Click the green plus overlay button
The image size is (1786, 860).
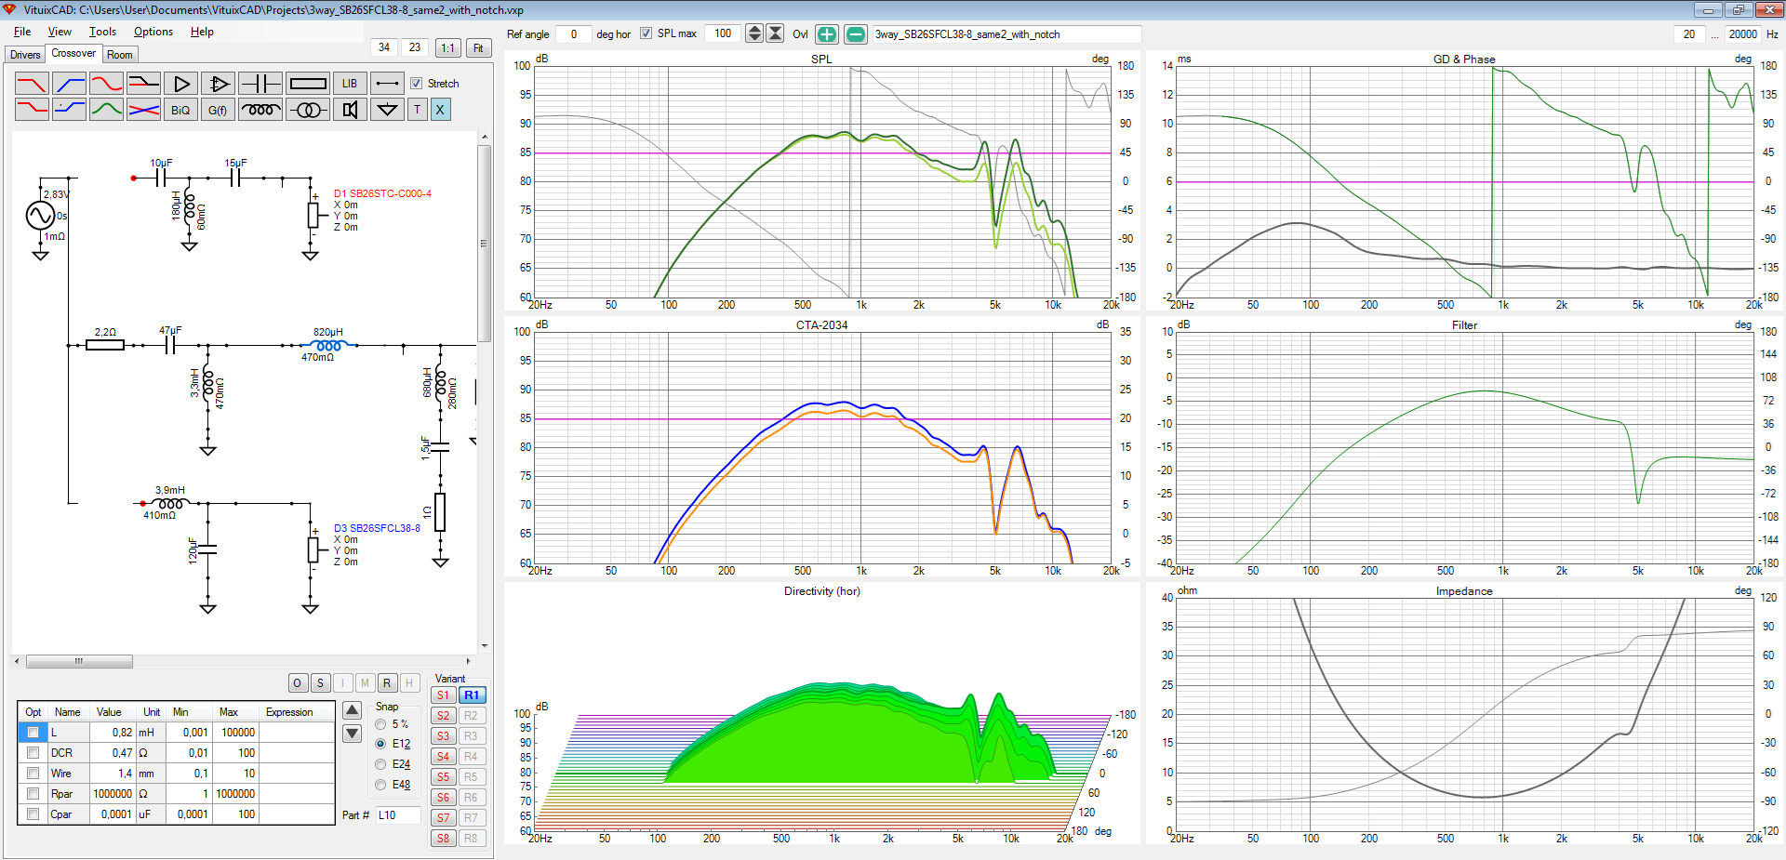(826, 34)
